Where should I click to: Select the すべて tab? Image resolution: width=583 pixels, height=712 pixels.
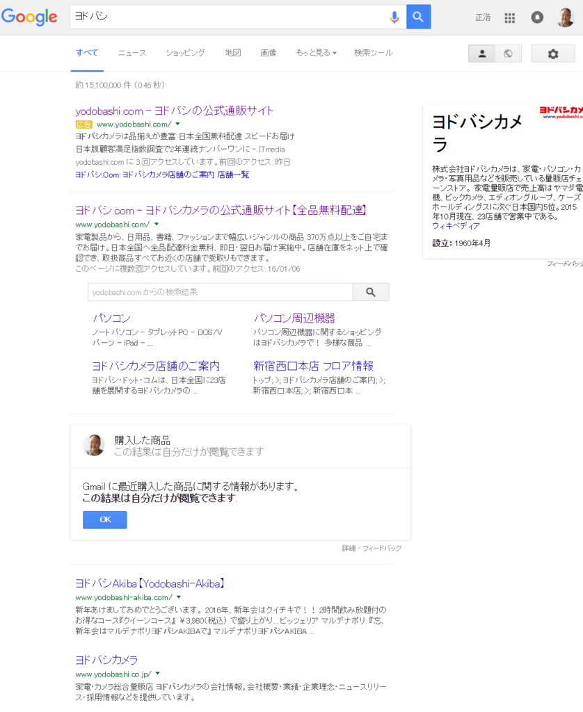pos(87,53)
